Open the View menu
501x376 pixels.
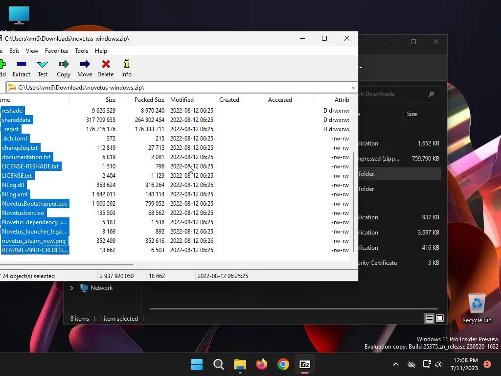(32, 51)
